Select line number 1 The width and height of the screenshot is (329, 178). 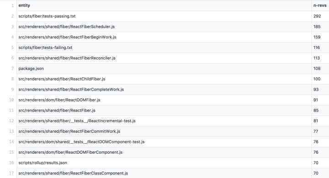[x=12, y=5]
